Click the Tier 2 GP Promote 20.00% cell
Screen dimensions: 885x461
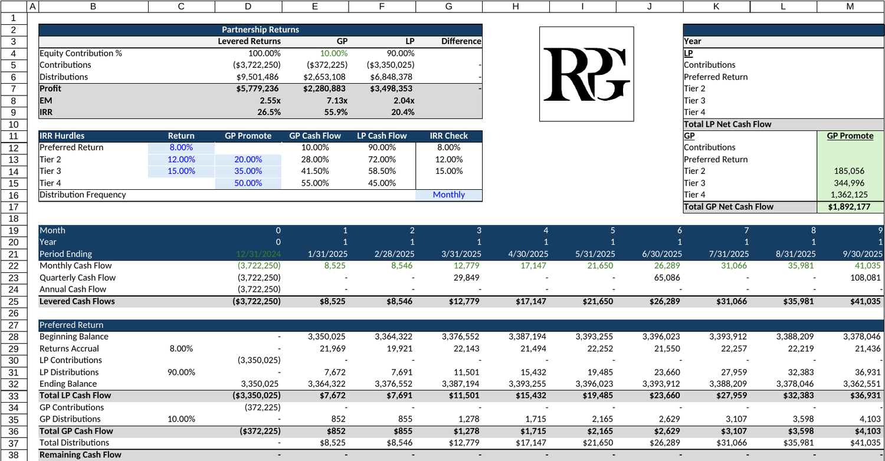pyautogui.click(x=248, y=160)
